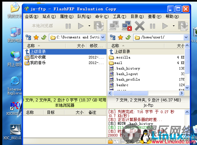Sort remote list by 名称 column

[136, 46]
